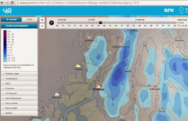Expand the Temperature layer
The width and height of the screenshot is (188, 121).
[x=19, y=79]
